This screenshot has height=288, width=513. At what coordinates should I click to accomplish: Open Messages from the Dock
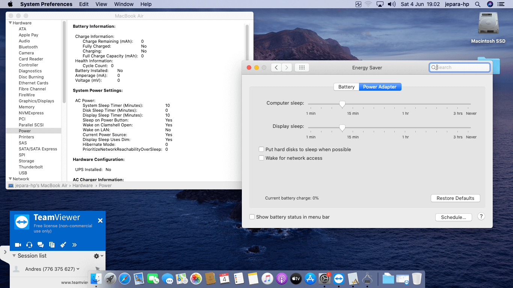tap(167, 279)
